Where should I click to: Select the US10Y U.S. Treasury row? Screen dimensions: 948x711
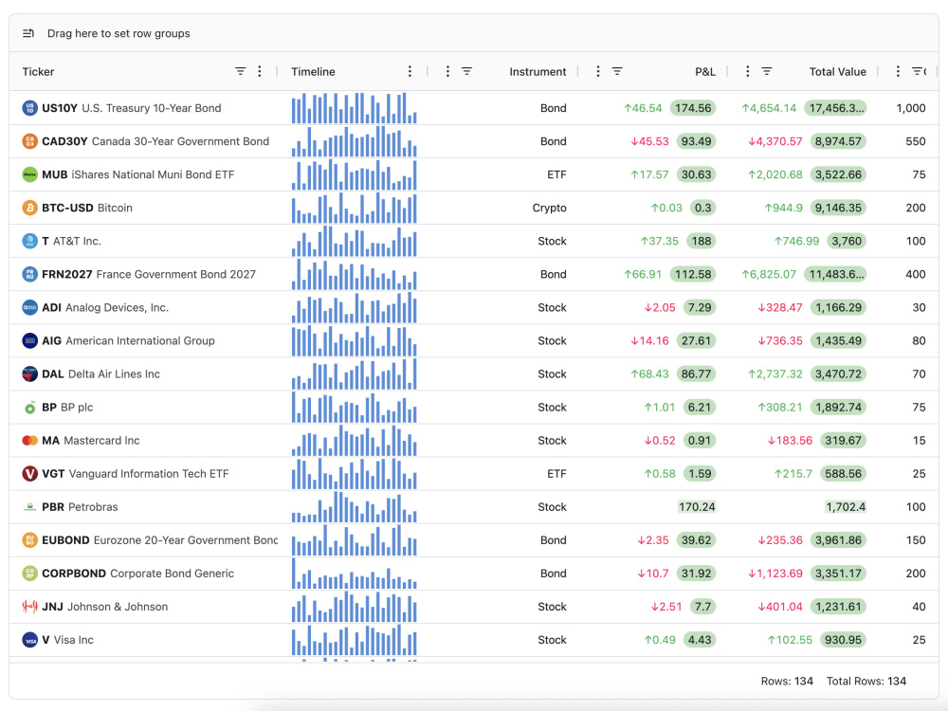coord(474,108)
